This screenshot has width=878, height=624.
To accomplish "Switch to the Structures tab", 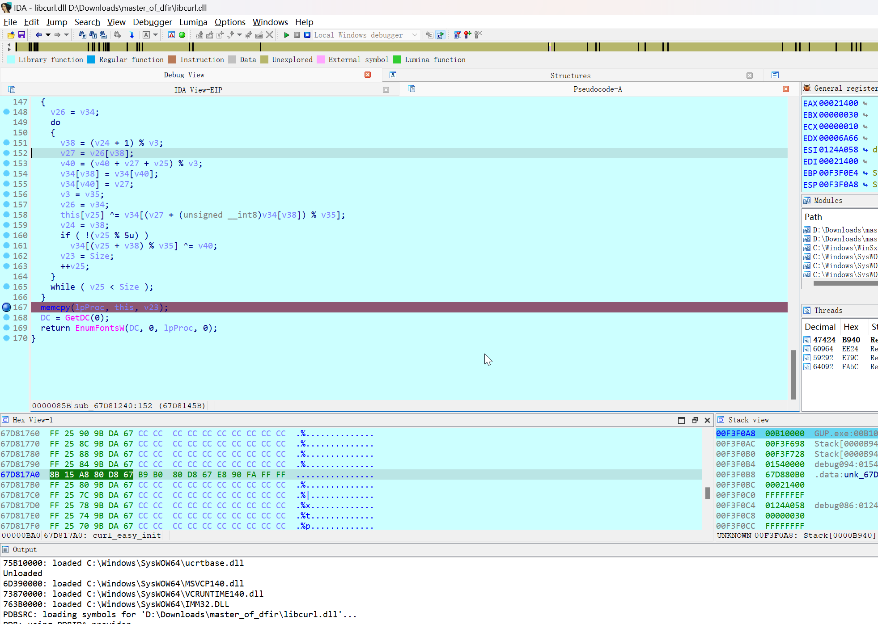I will pos(570,76).
